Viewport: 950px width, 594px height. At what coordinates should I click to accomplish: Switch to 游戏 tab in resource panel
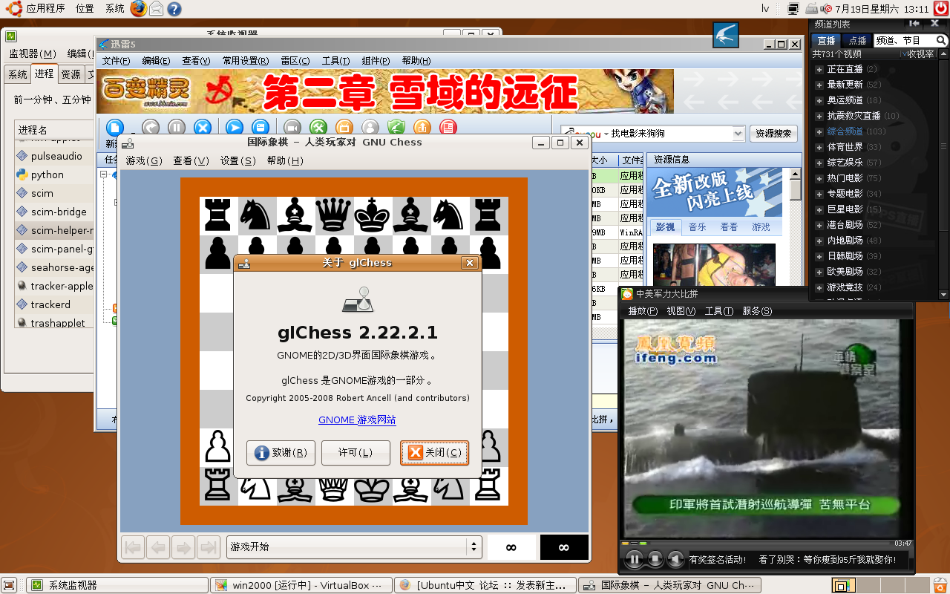tap(761, 227)
